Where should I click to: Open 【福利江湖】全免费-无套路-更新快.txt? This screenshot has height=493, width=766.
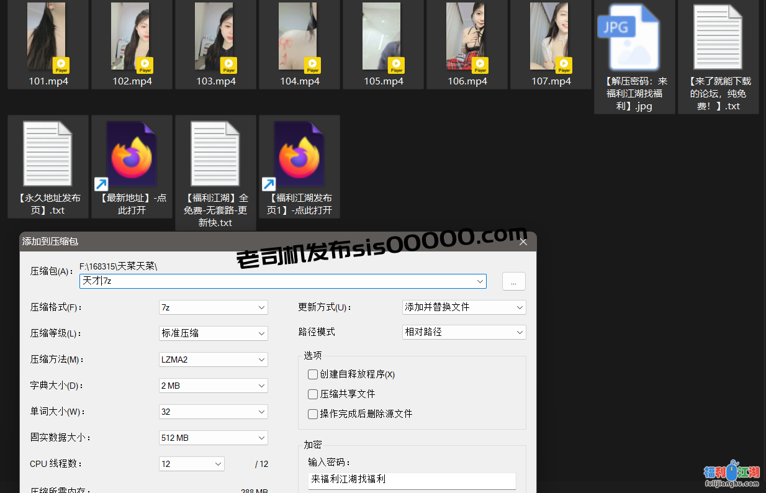click(215, 153)
